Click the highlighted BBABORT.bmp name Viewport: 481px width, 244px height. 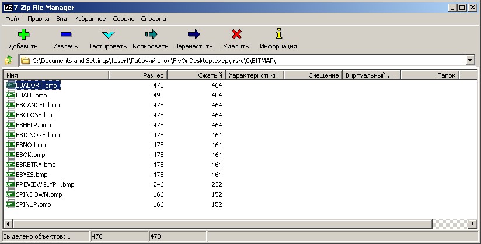click(38, 85)
